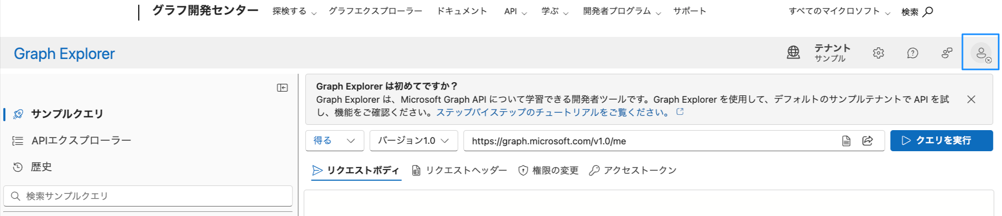Switch to the アクセストークン tab
Image resolution: width=1002 pixels, height=216 pixels.
pyautogui.click(x=633, y=170)
